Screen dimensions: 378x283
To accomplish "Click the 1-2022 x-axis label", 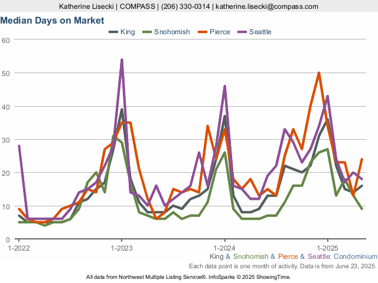I will (19, 248).
